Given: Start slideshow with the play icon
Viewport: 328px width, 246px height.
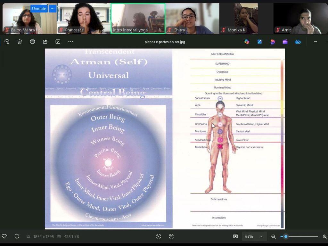Looking at the screenshot, I should [x=58, y=42].
